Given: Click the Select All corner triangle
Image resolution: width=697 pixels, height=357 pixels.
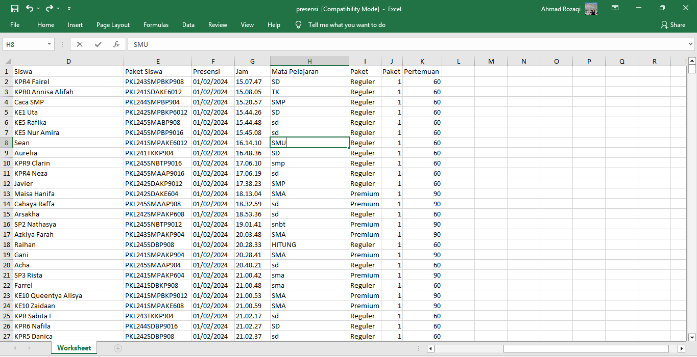Looking at the screenshot, I should pyautogui.click(x=7, y=62).
